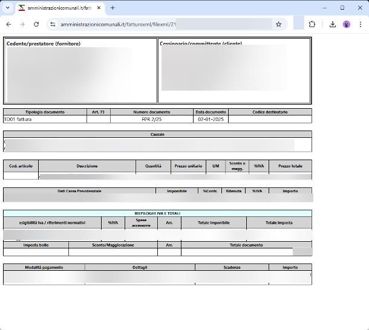The image size is (369, 330).
Task: Click the 'Spese accessorie' header
Action: 141,223
